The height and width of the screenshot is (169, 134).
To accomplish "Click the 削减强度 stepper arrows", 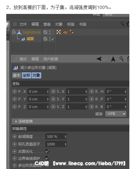I will (x=66, y=137).
